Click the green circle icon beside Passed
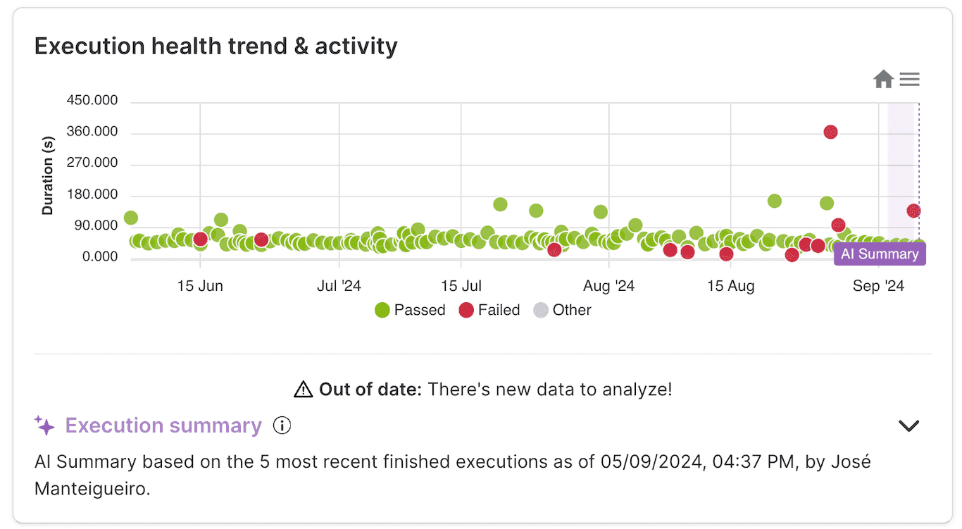The image size is (962, 529). tap(381, 310)
